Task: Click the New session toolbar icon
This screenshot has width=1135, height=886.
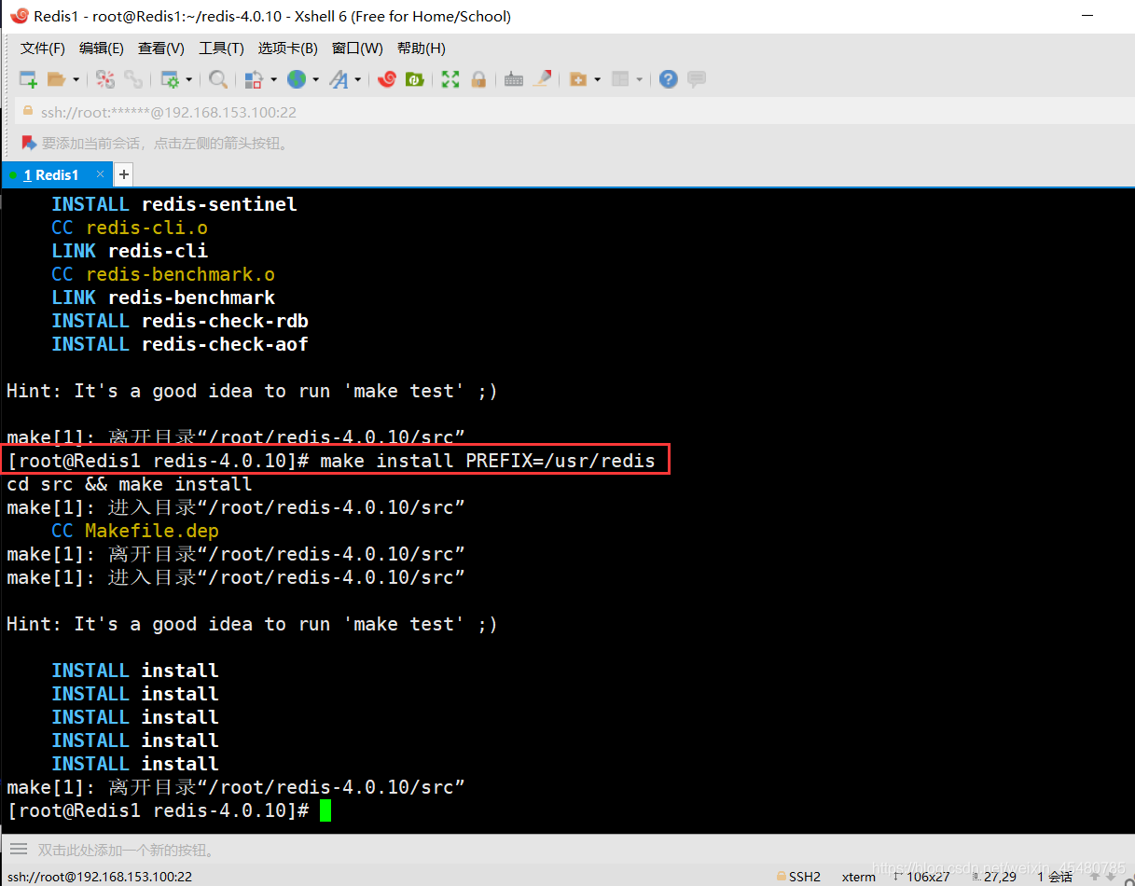Action: [x=28, y=79]
